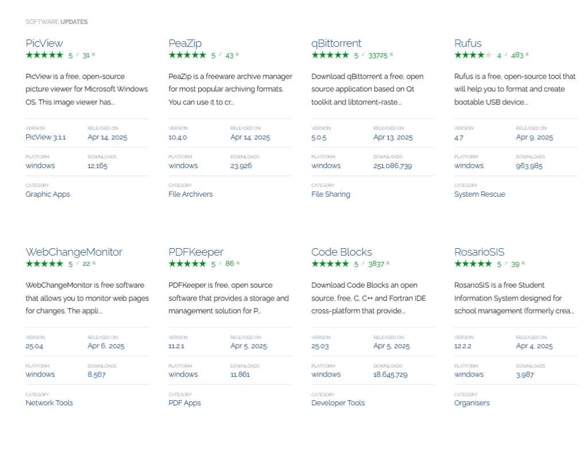Browse the File Archivers category

(190, 194)
